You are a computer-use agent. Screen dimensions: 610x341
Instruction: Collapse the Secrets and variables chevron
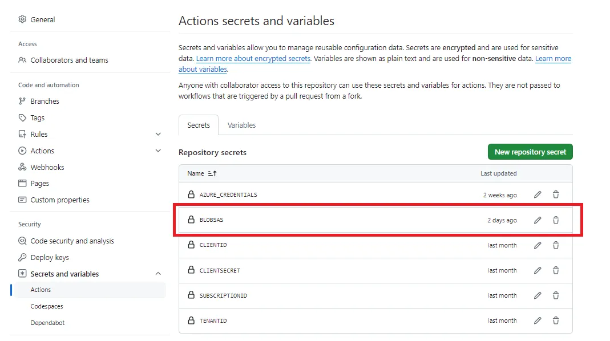158,274
